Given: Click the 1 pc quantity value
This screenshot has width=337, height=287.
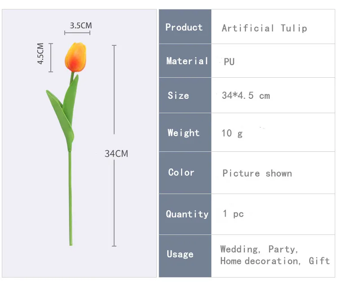Looking at the screenshot, I should tap(233, 214).
